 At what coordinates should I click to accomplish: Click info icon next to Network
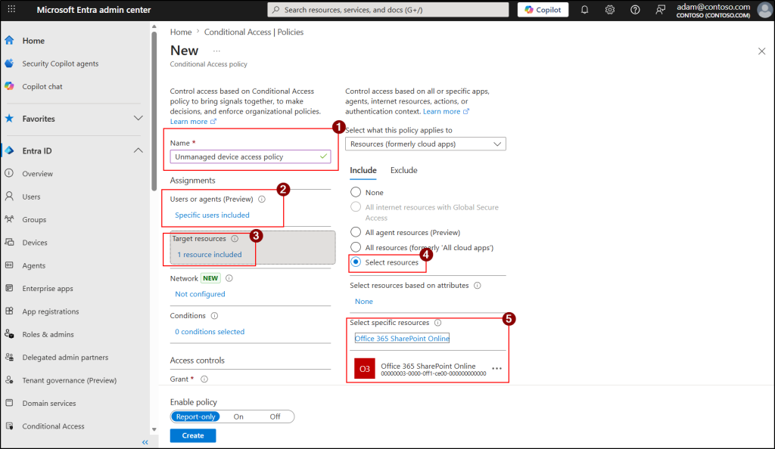tap(229, 277)
